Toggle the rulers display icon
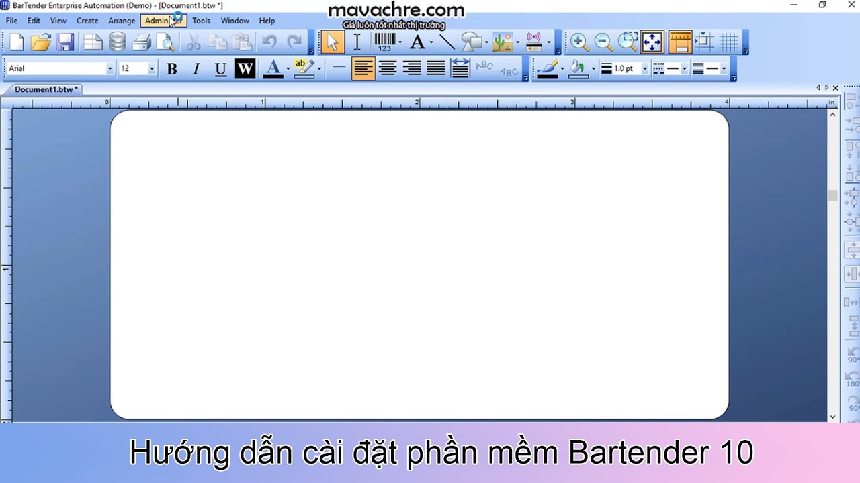Viewport: 860px width, 483px height. [x=680, y=42]
